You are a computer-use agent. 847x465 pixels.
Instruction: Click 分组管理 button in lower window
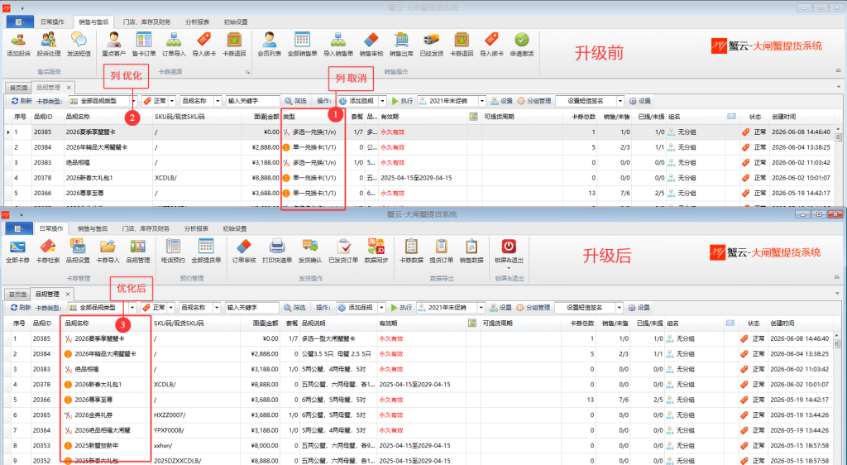point(534,308)
